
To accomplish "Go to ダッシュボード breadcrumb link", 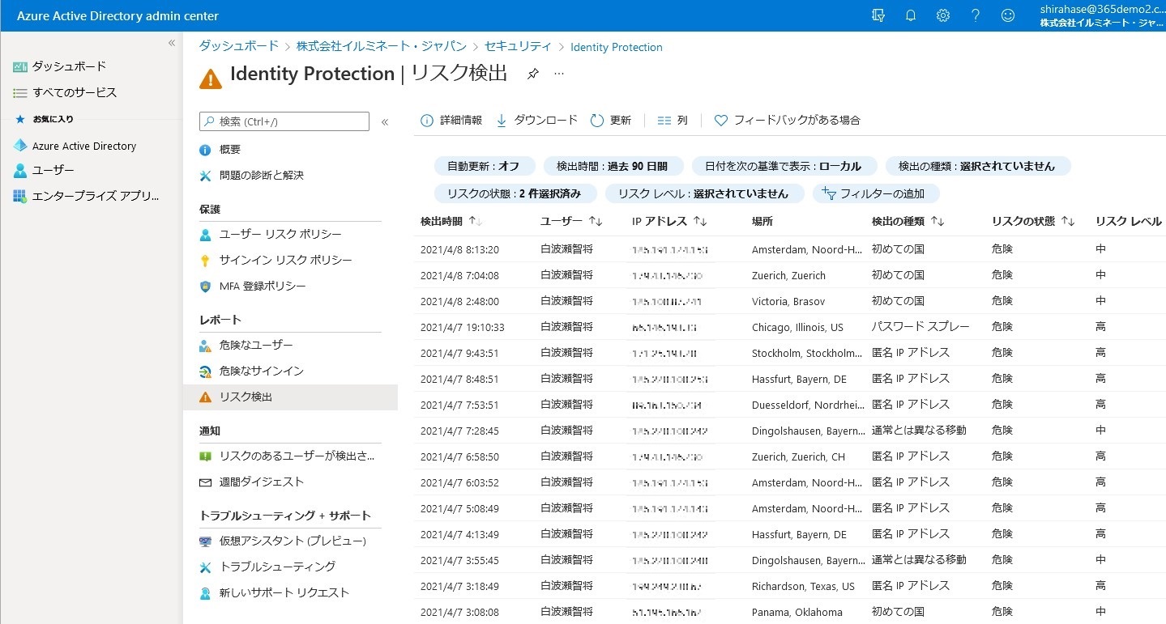I will click(239, 47).
